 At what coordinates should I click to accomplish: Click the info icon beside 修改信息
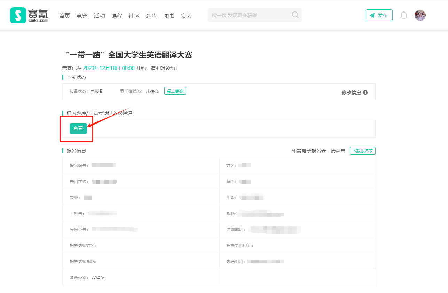[365, 93]
